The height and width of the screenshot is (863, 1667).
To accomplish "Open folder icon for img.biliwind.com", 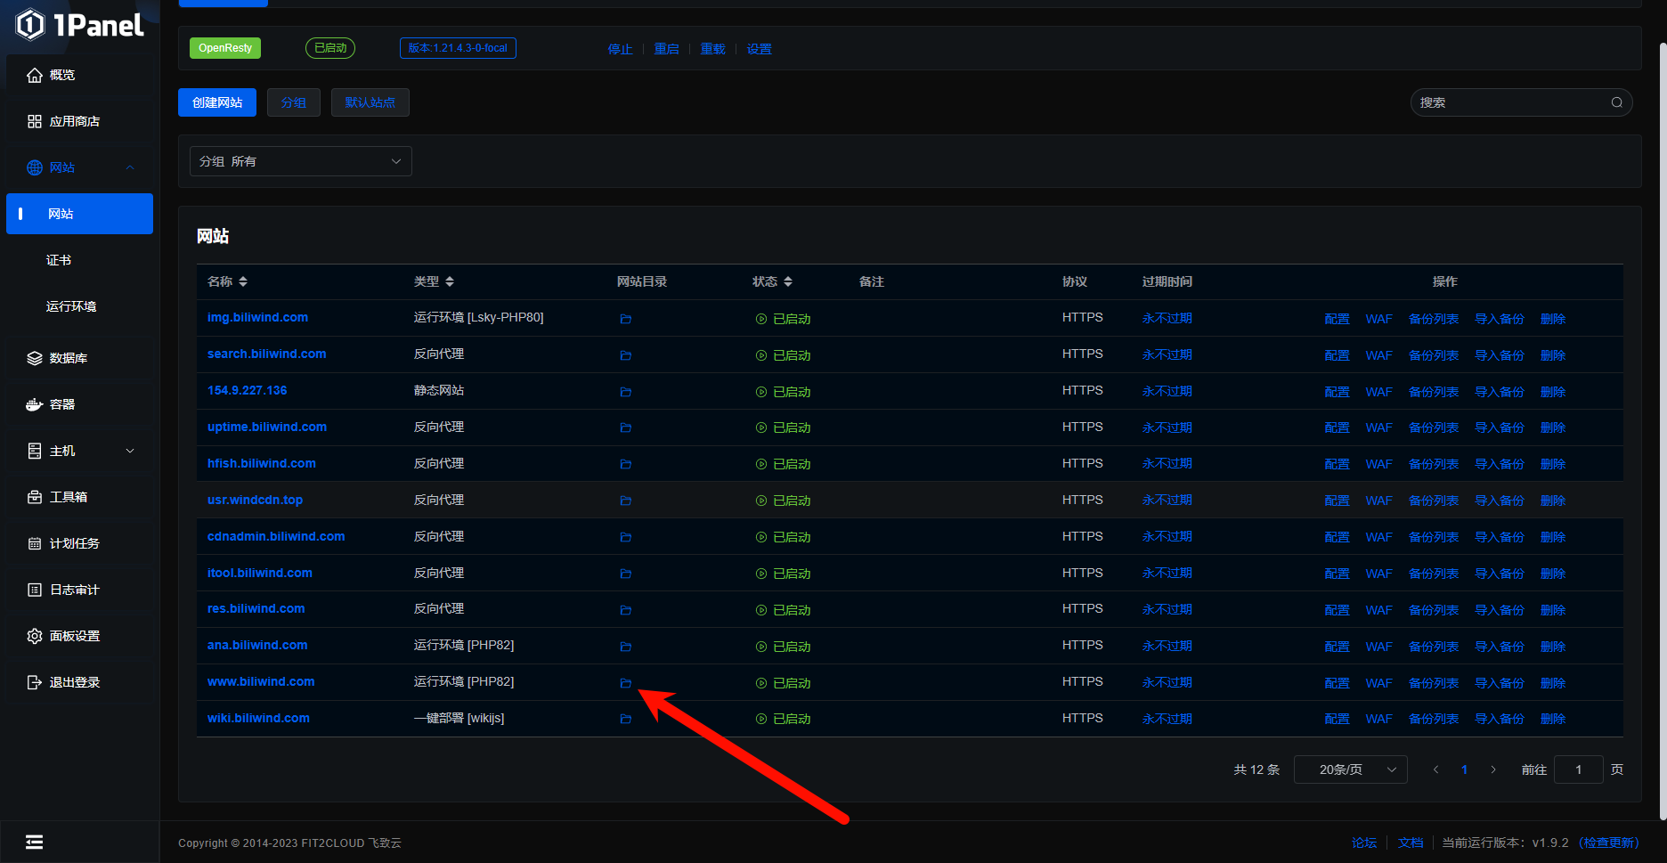I will click(626, 319).
